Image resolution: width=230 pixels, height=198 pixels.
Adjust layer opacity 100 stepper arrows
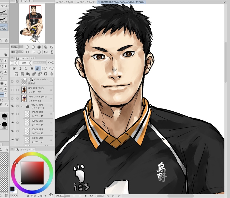(x=53, y=63)
